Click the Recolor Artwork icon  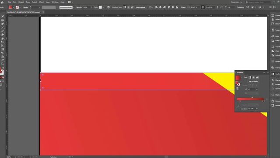pyautogui.click(x=108, y=7)
